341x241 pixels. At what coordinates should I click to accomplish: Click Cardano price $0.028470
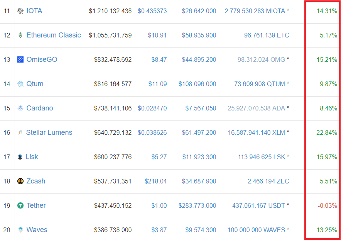[x=152, y=109]
